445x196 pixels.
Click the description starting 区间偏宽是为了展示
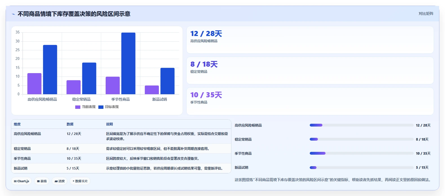pyautogui.click(x=167, y=136)
